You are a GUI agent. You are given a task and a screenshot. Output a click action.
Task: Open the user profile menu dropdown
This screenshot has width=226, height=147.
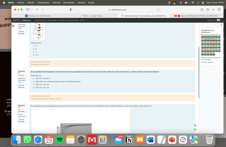(219, 20)
